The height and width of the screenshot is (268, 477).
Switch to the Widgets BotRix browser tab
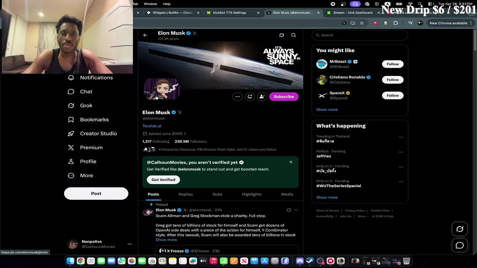pyautogui.click(x=172, y=13)
